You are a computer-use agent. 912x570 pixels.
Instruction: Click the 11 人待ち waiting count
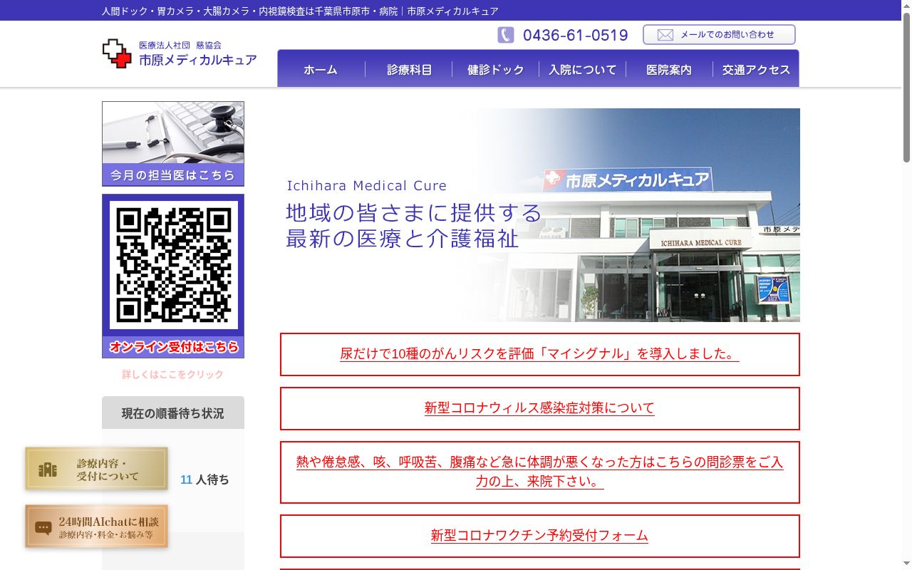click(x=204, y=480)
